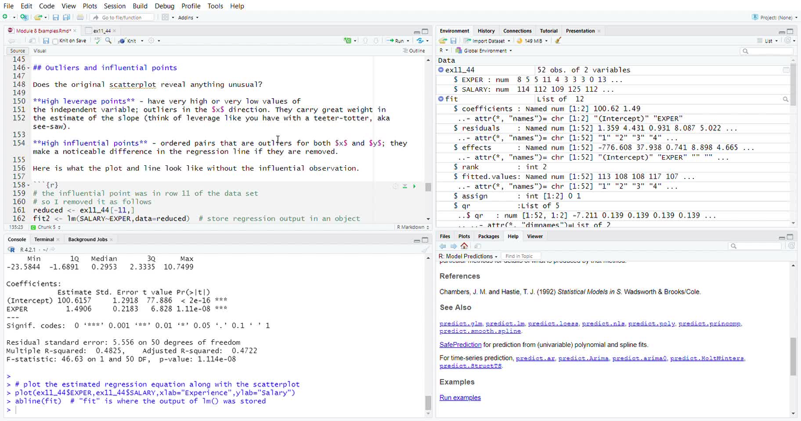
Task: Open Global Environment dropdown
Action: (484, 51)
